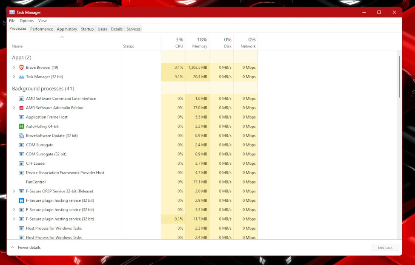This screenshot has width=415, height=265.
Task: Expand AMD Software: Adrenalin Edition
Action: click(x=13, y=108)
